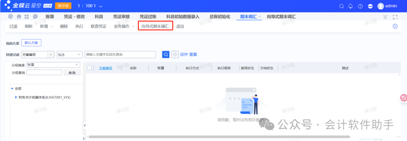Select 财务会计核算体系(KJHSTX01_SYS) in the tree
Viewport: 407px width, 141px height.
click(x=44, y=97)
